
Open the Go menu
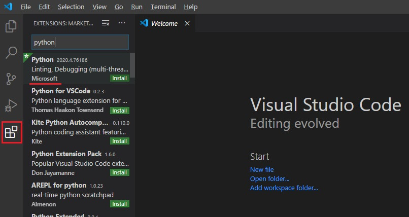(119, 7)
